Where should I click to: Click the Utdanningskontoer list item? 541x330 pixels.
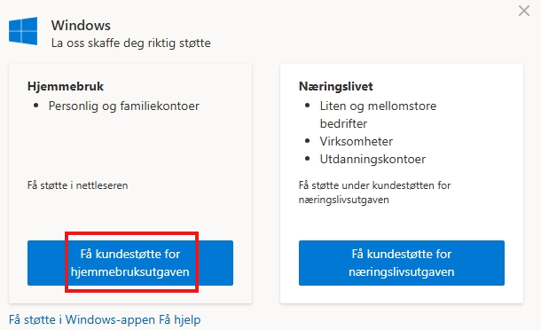[x=372, y=159]
